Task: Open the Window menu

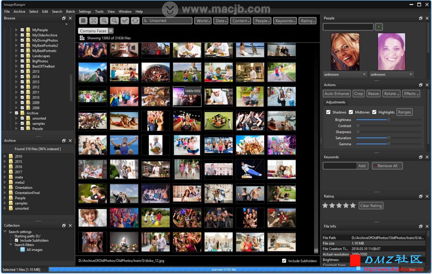Action: pyautogui.click(x=125, y=11)
